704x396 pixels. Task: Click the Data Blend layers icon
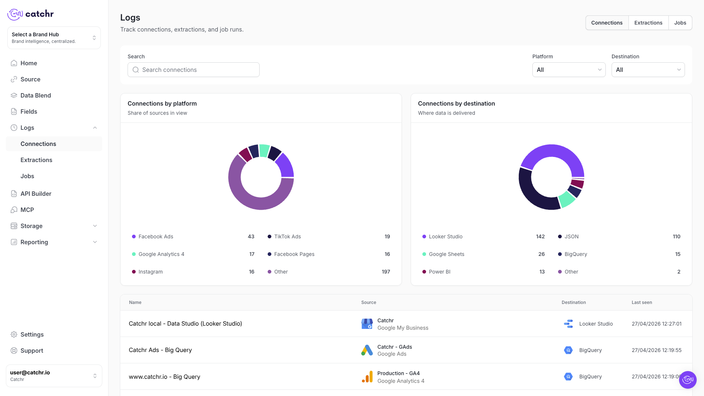pyautogui.click(x=14, y=95)
